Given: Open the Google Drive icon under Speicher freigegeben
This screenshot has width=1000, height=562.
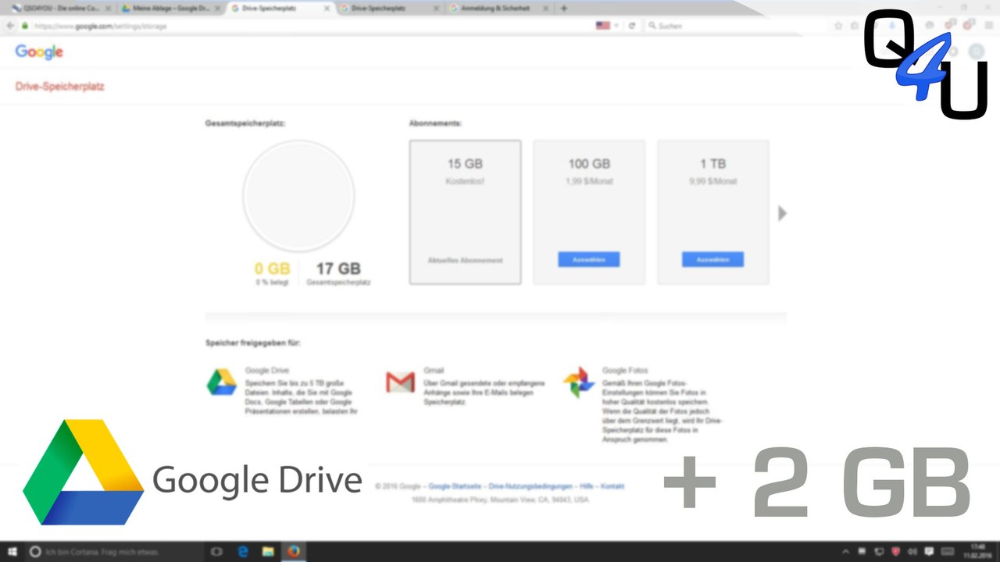Looking at the screenshot, I should 221,382.
